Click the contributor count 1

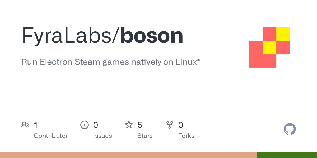(x=36, y=125)
